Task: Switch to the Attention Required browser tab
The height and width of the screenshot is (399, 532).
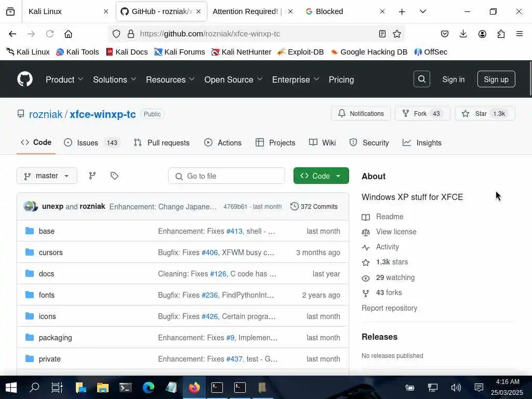Action: [252, 11]
